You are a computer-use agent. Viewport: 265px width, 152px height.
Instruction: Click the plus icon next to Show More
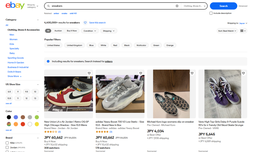point(21,76)
